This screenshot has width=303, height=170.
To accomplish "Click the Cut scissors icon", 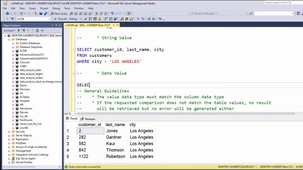I will pos(97,14).
